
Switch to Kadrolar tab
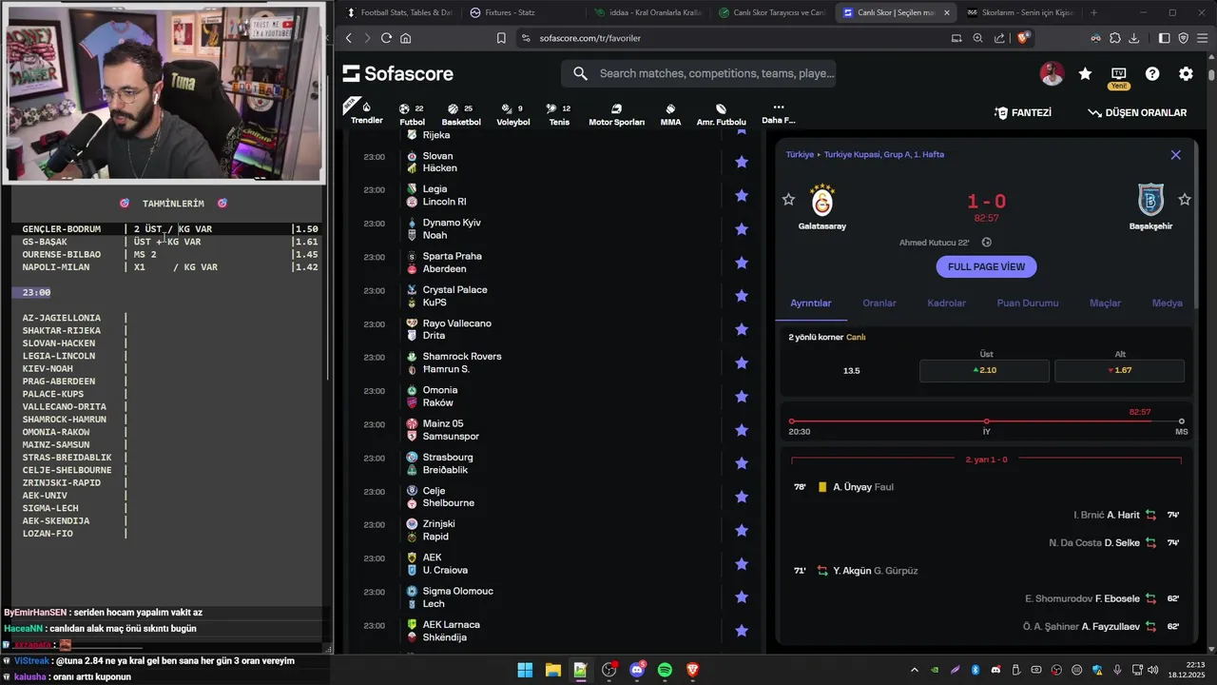(x=947, y=303)
